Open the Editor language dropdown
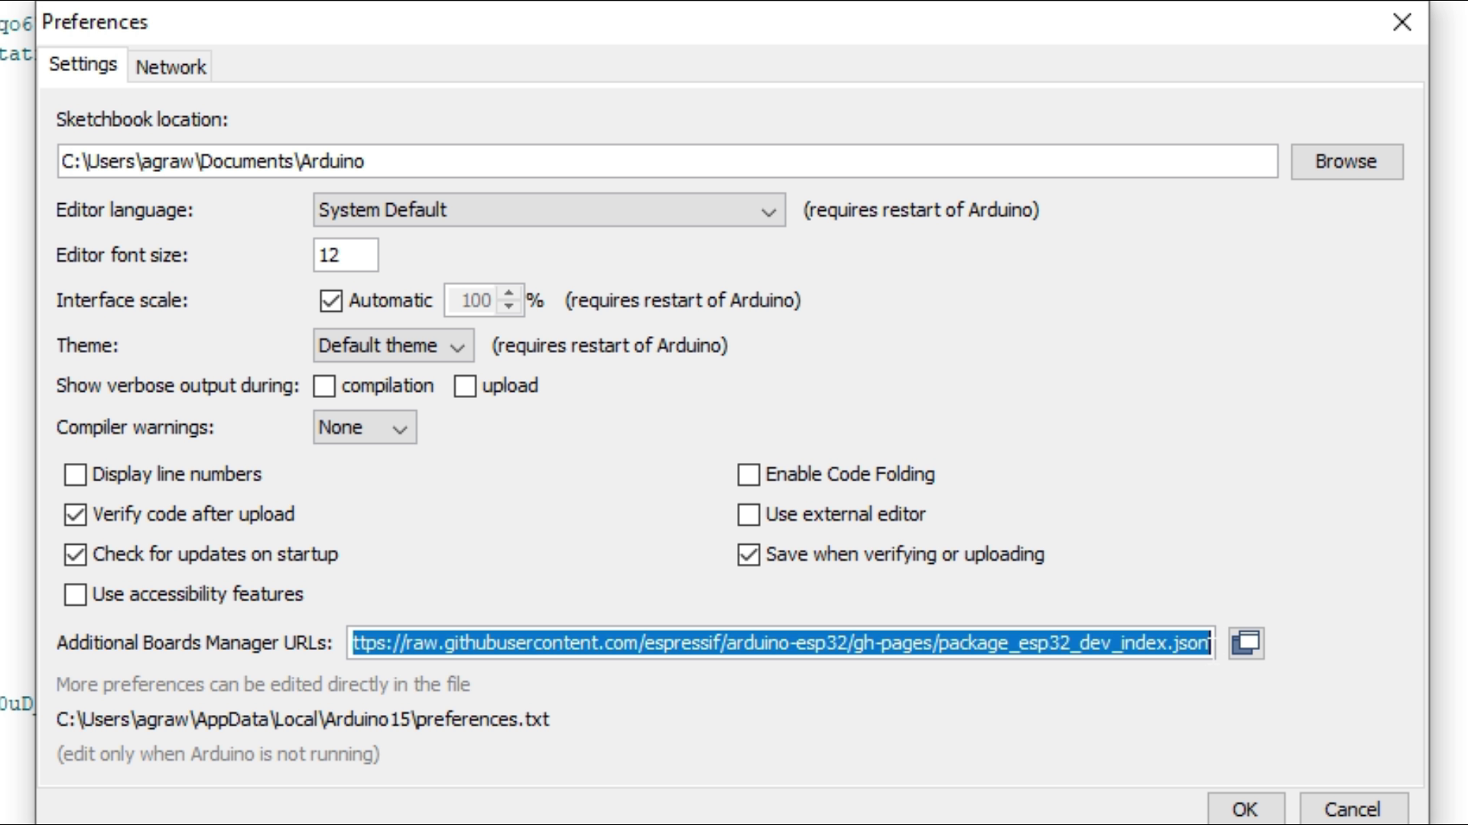1468x825 pixels. [x=548, y=210]
